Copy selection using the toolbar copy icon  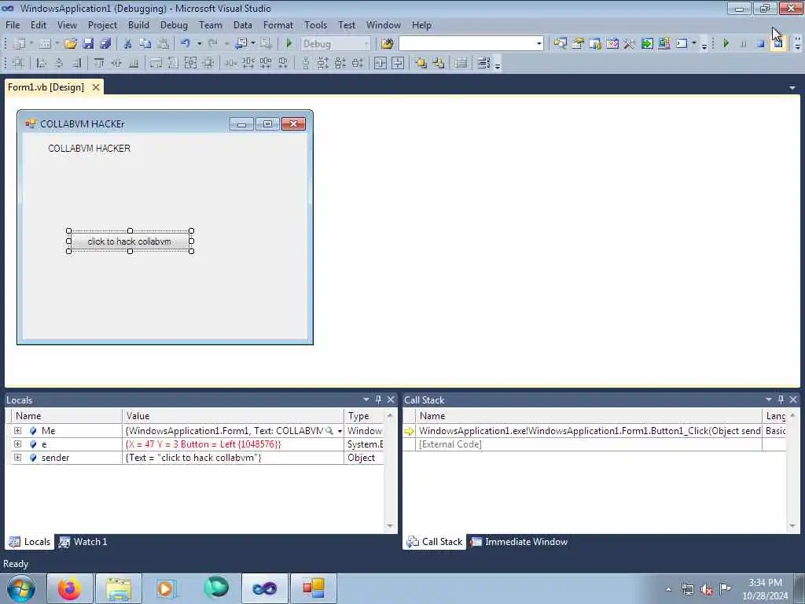tap(145, 44)
